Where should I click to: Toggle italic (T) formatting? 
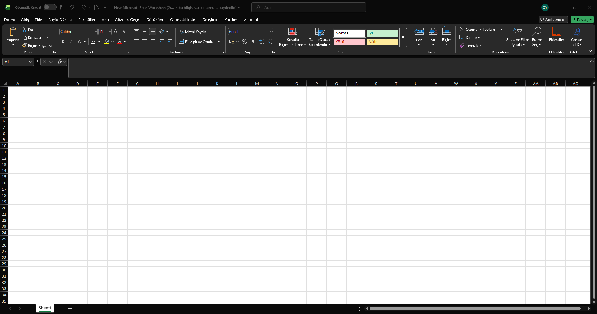(71, 42)
